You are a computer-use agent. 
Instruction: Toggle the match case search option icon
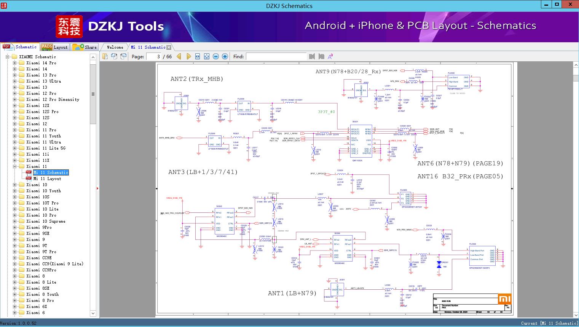[x=330, y=56]
